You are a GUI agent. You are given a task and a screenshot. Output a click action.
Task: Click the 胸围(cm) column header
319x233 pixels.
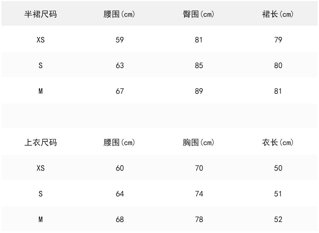(198, 143)
